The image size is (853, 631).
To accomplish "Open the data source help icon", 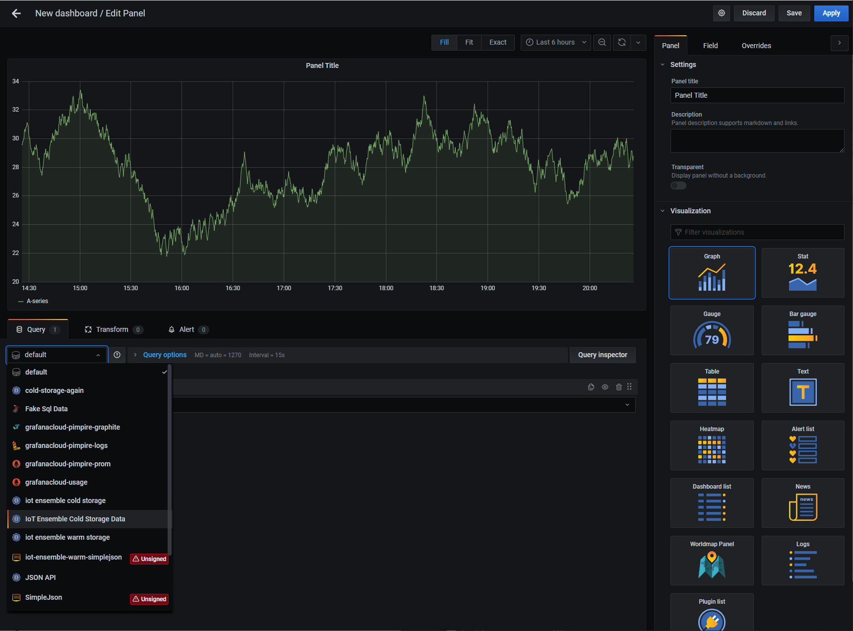I will coord(117,355).
